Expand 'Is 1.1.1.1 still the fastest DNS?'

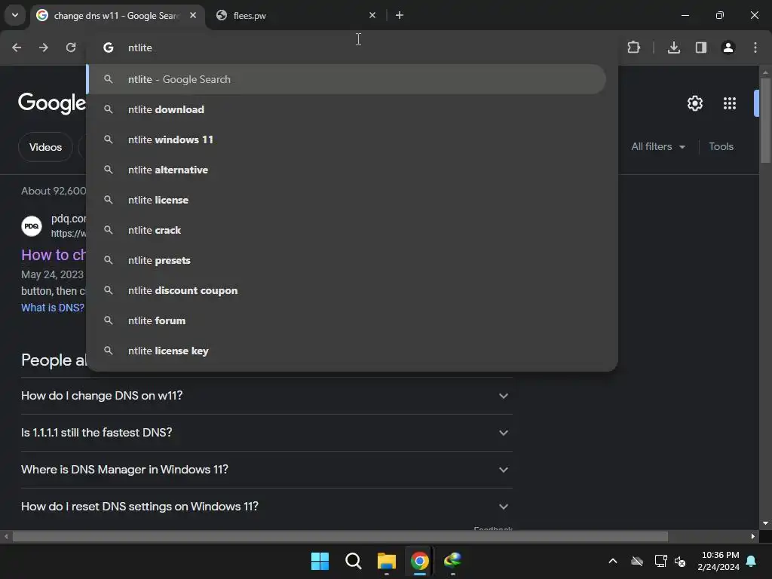[x=266, y=433]
